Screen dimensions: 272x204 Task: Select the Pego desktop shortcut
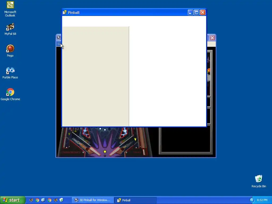click(10, 51)
